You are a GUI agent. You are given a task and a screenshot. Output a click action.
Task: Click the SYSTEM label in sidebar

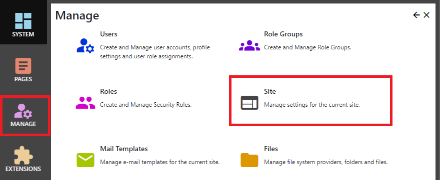point(23,34)
